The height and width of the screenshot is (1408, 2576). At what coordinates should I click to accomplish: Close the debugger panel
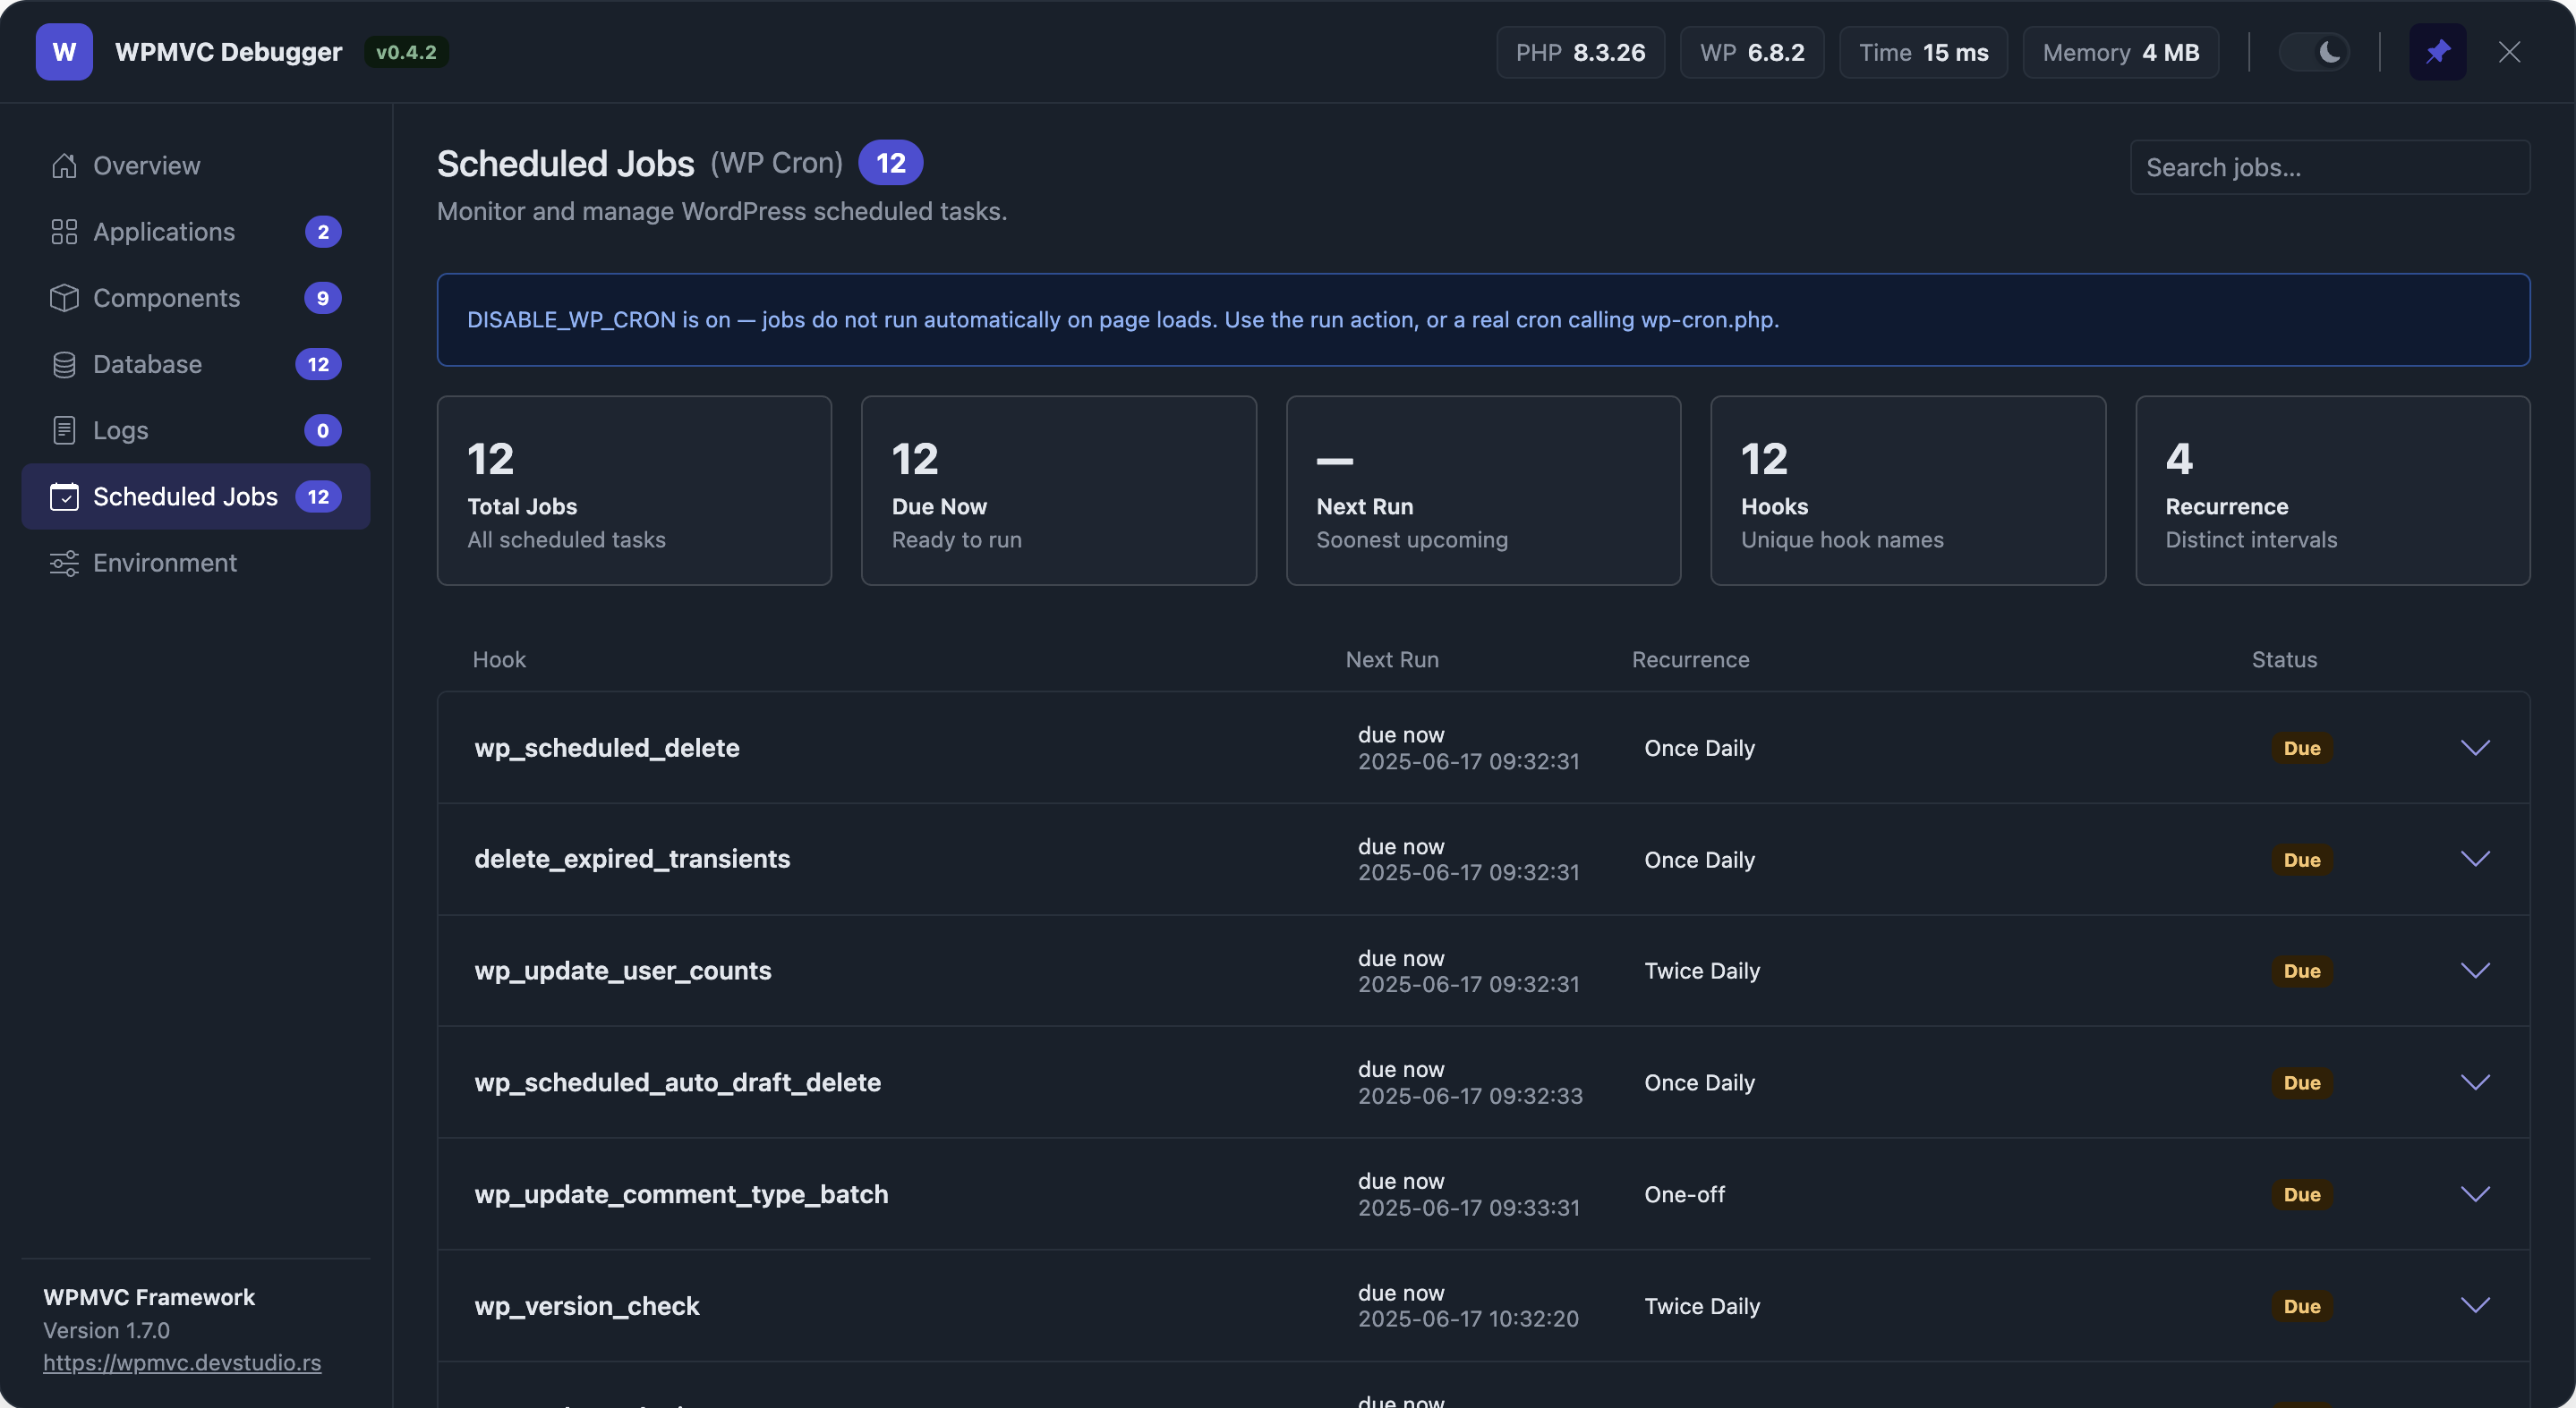(2509, 52)
